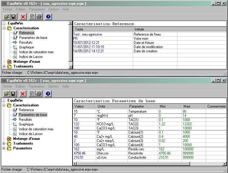Click the Valeur column header
Viewport: 228px width, 173px height.
coord(84,106)
